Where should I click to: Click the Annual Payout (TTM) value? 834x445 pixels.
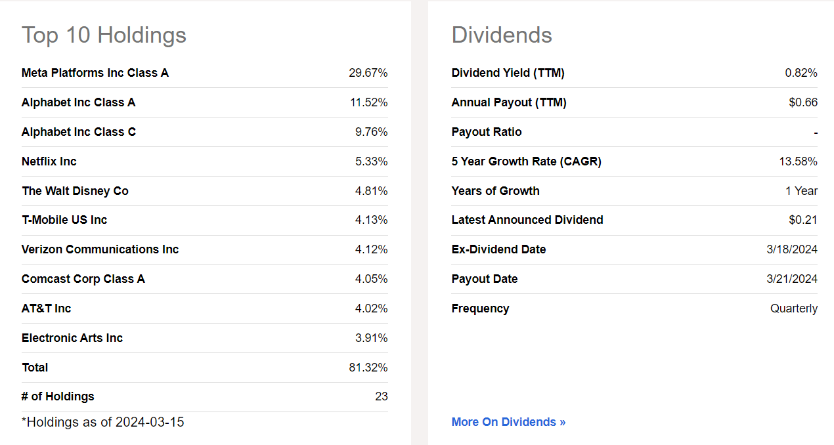coord(801,102)
